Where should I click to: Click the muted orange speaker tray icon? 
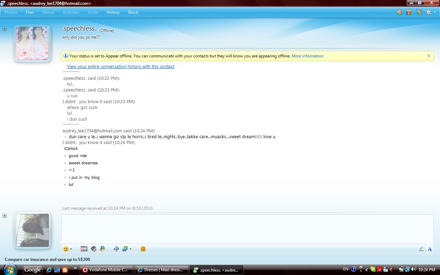coord(391,269)
